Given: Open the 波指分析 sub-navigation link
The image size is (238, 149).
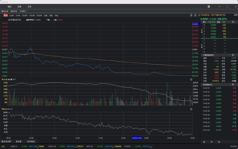Looking at the screenshot, I should pos(13,11).
